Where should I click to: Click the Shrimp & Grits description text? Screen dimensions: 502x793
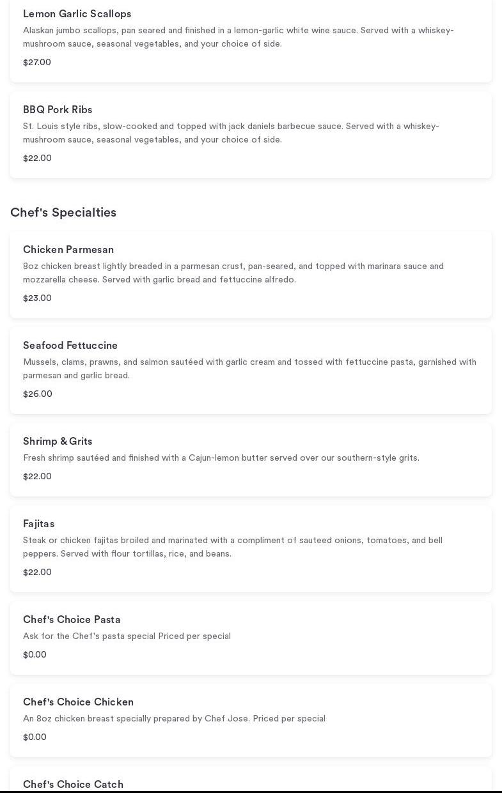click(x=221, y=458)
